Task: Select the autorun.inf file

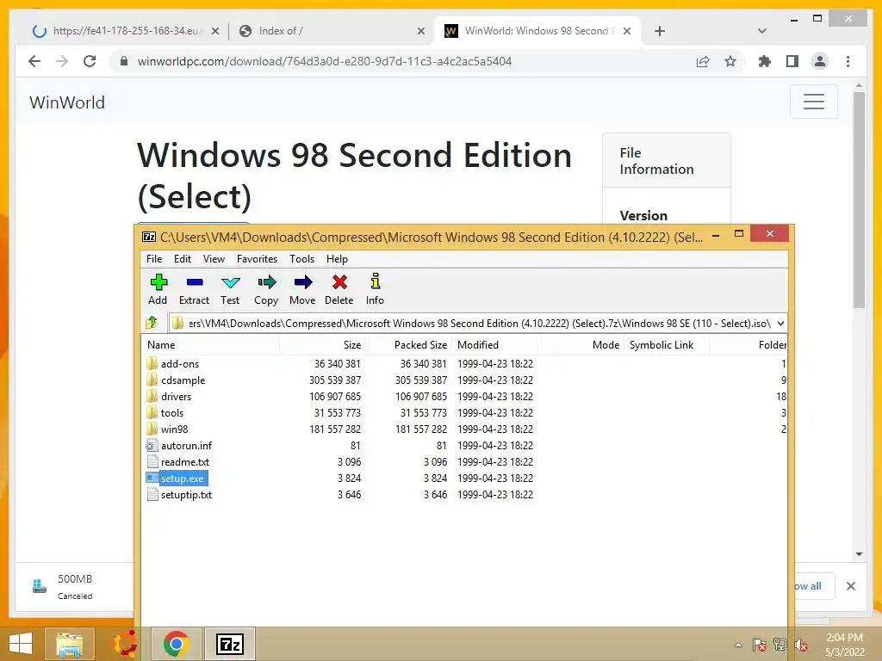Action: click(x=186, y=446)
